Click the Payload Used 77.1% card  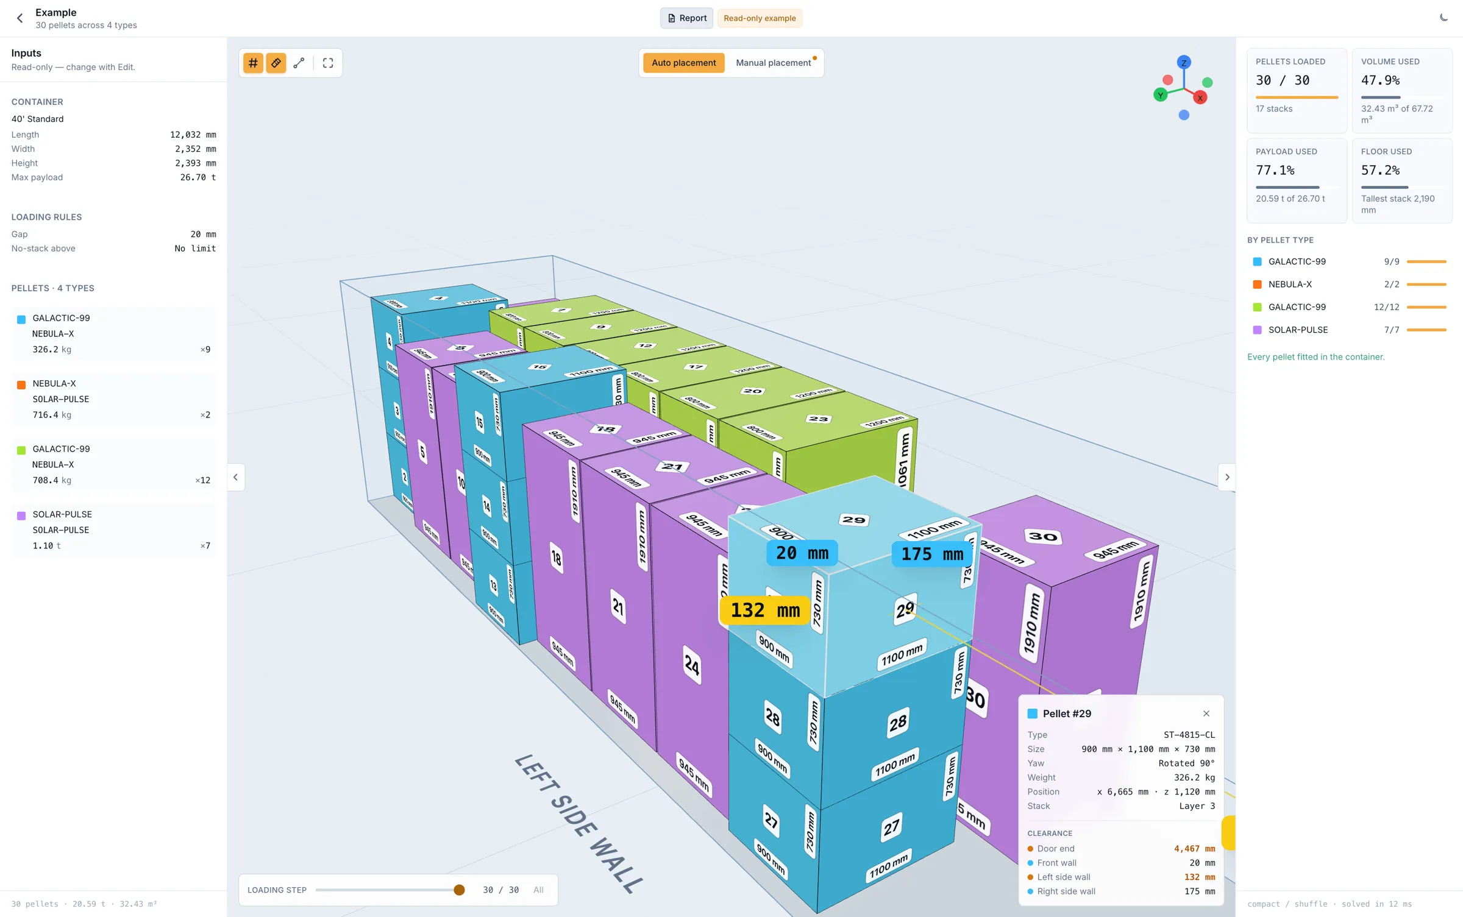point(1297,180)
